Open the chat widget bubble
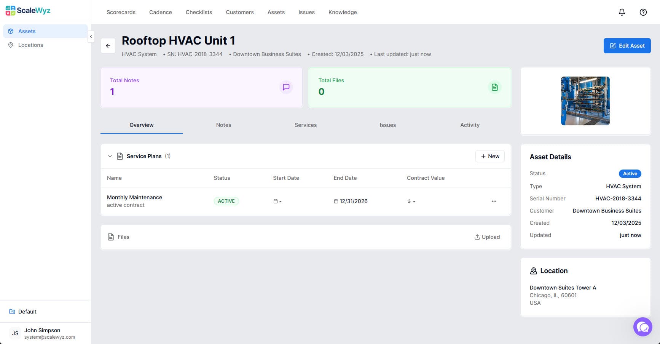660x344 pixels. [x=643, y=327]
